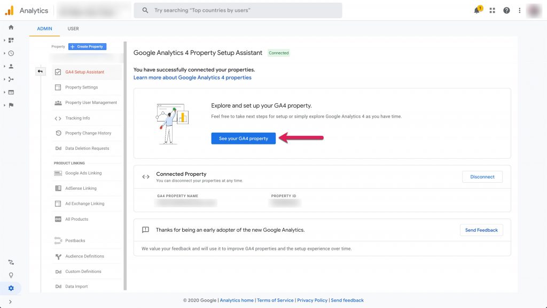
Task: Click the search input field
Action: click(x=238, y=11)
